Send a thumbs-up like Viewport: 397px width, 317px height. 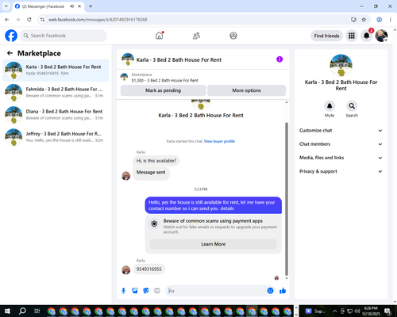(x=283, y=291)
